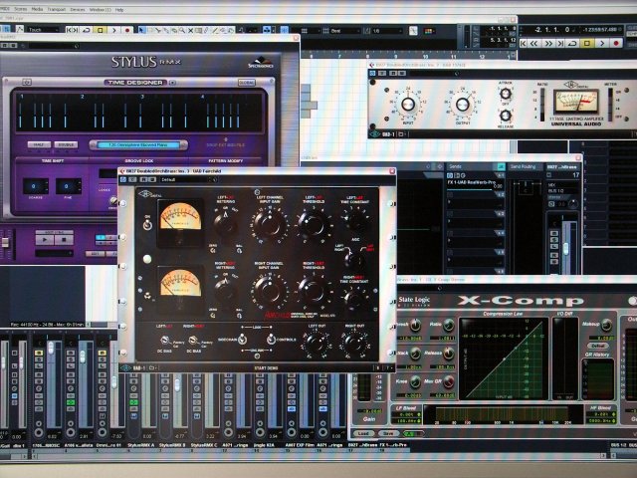
Task: Open the UAD-1 folder menu below Fairchild
Action: 152,368
